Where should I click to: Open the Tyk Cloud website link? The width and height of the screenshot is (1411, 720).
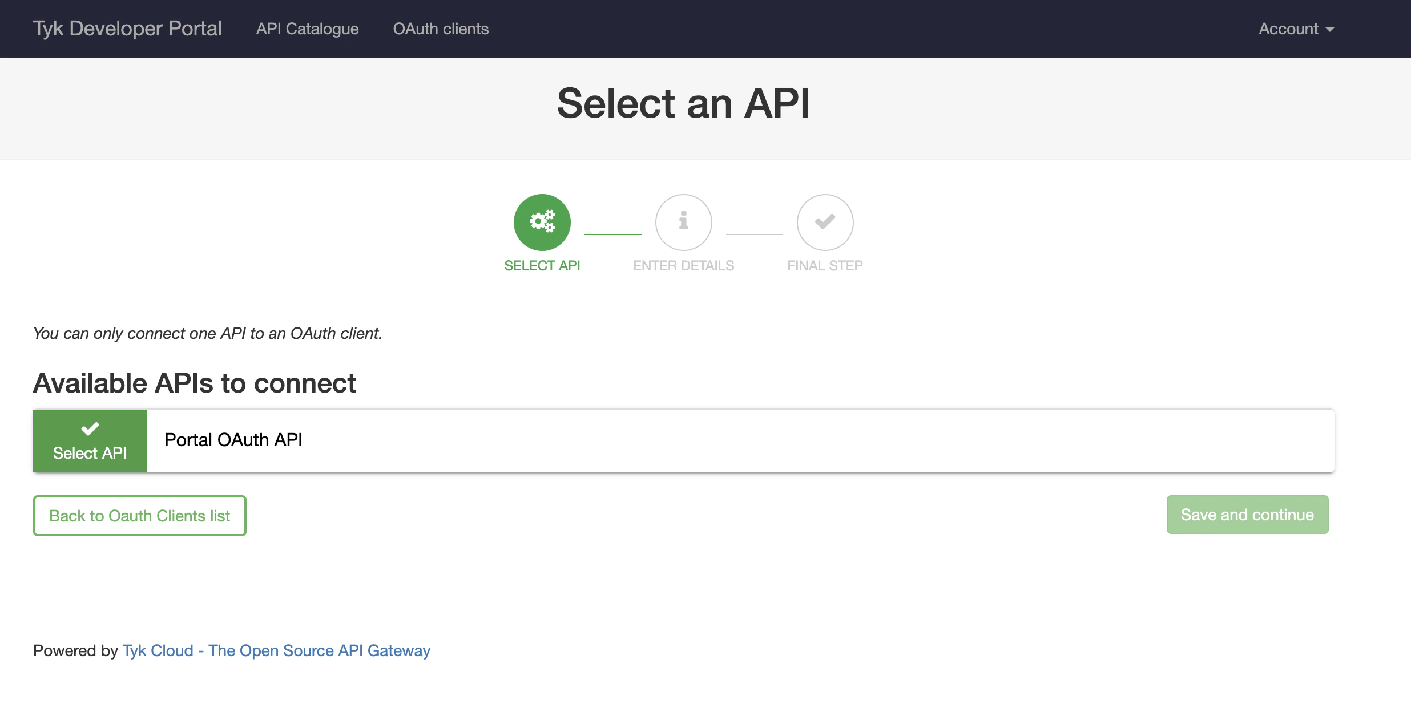(x=276, y=650)
